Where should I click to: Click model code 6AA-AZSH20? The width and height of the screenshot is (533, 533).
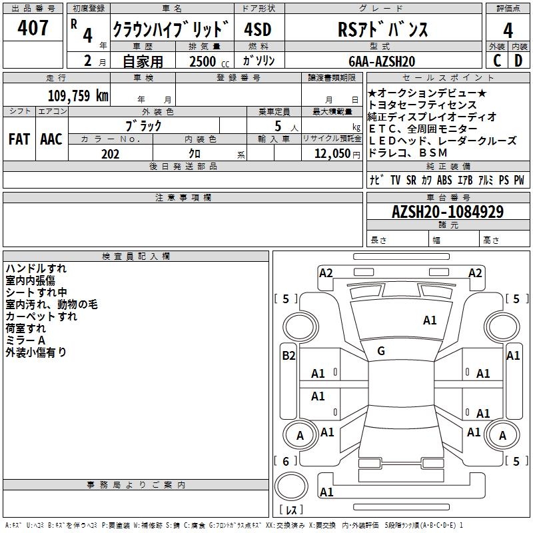coord(382,61)
